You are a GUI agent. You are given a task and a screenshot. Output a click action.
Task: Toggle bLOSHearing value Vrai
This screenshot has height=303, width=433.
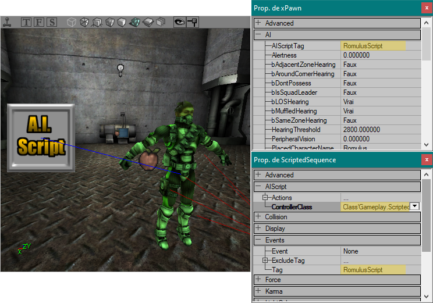pyautogui.click(x=348, y=102)
